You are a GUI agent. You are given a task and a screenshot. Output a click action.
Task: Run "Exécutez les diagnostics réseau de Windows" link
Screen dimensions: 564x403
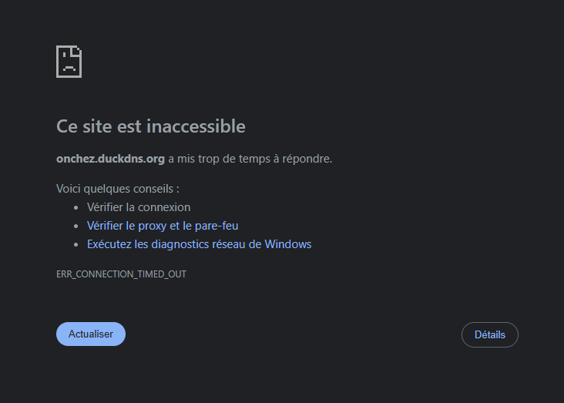(x=199, y=244)
